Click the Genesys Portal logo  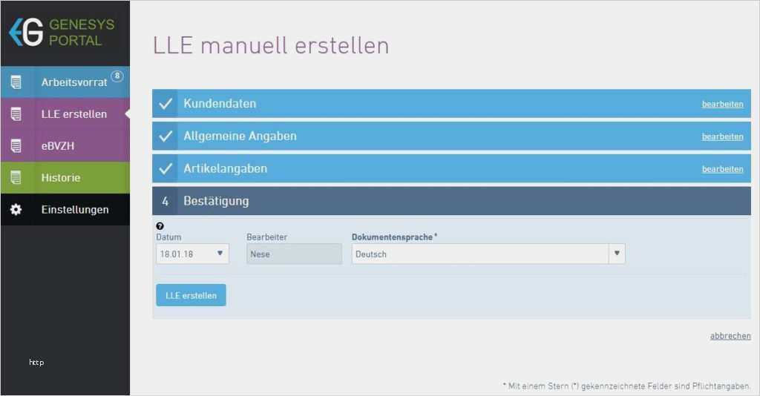(x=62, y=33)
